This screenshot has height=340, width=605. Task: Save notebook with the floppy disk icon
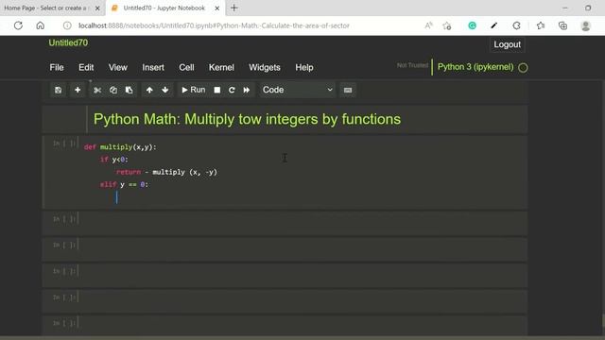(58, 90)
